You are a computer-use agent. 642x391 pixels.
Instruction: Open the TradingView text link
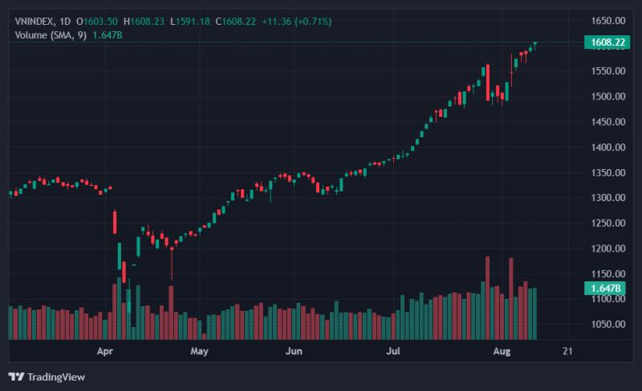pyautogui.click(x=56, y=377)
